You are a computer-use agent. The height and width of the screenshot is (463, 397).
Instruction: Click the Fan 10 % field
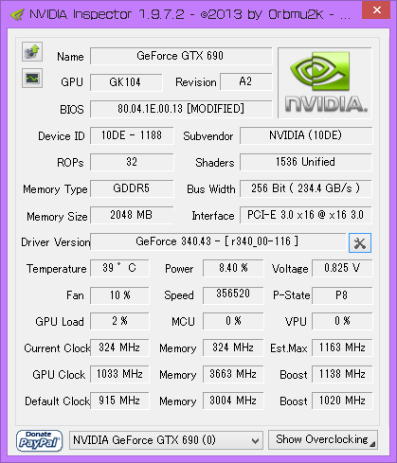[x=119, y=295]
